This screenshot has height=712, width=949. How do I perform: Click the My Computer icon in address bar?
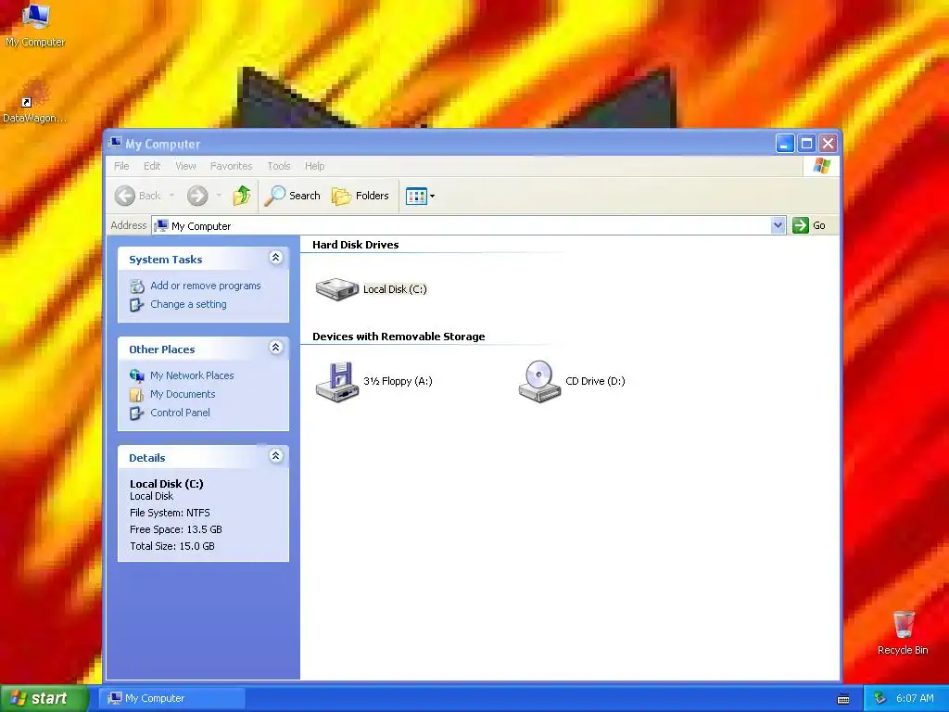[161, 226]
